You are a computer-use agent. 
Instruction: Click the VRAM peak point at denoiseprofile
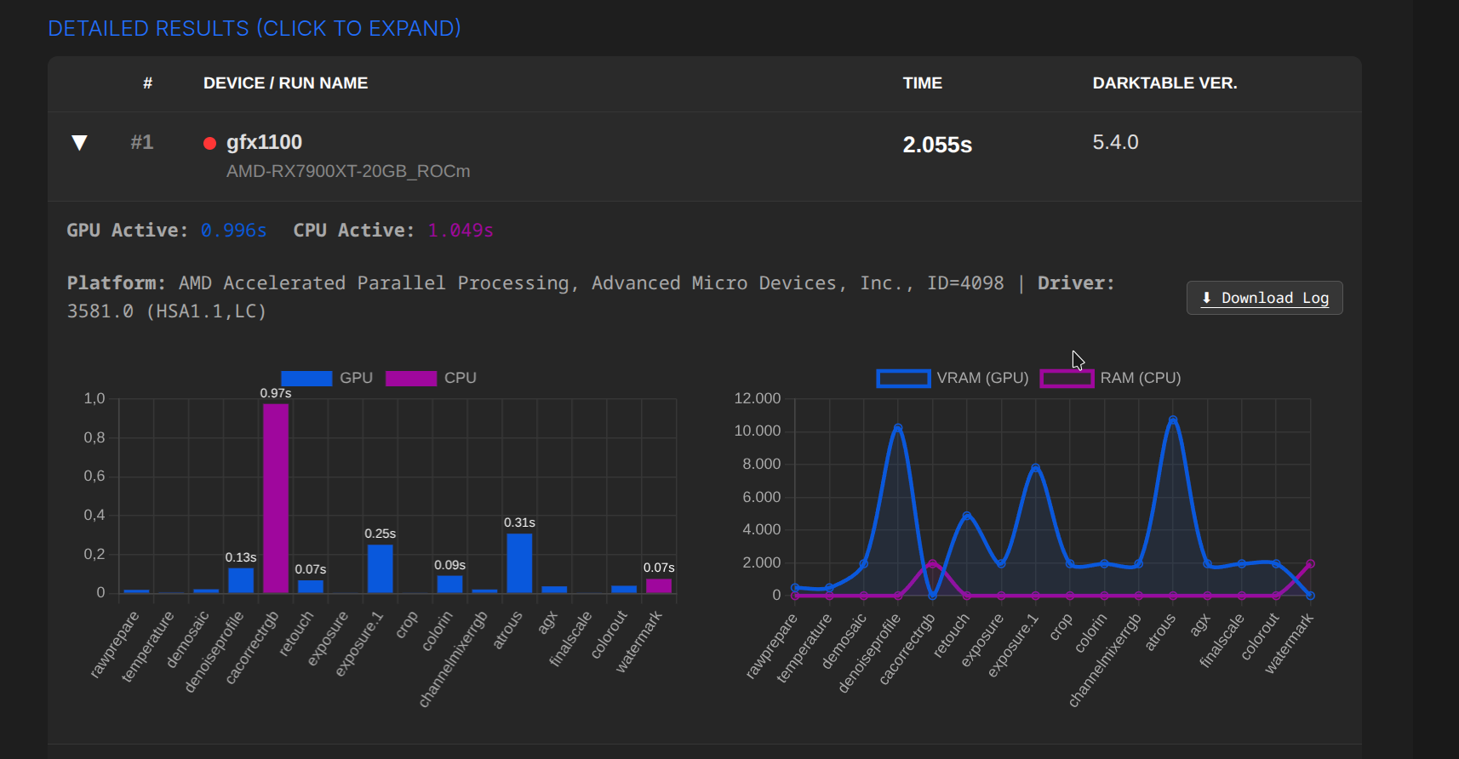pos(898,428)
